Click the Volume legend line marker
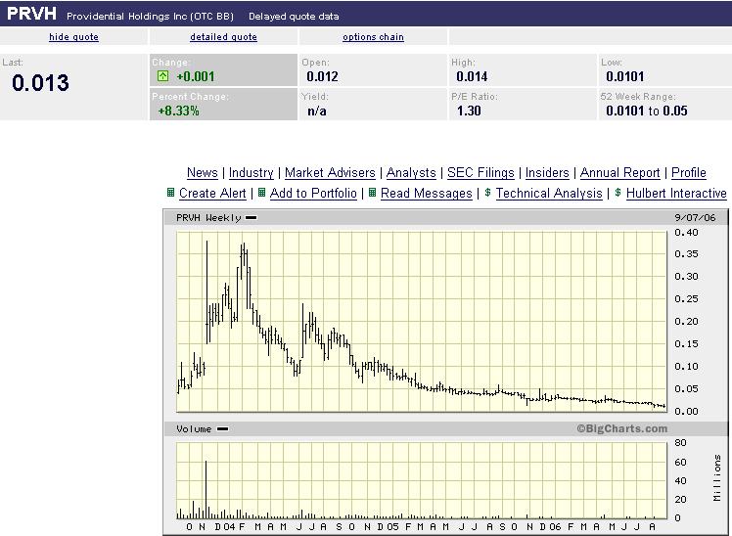Image resolution: width=732 pixels, height=536 pixels. pos(223,428)
